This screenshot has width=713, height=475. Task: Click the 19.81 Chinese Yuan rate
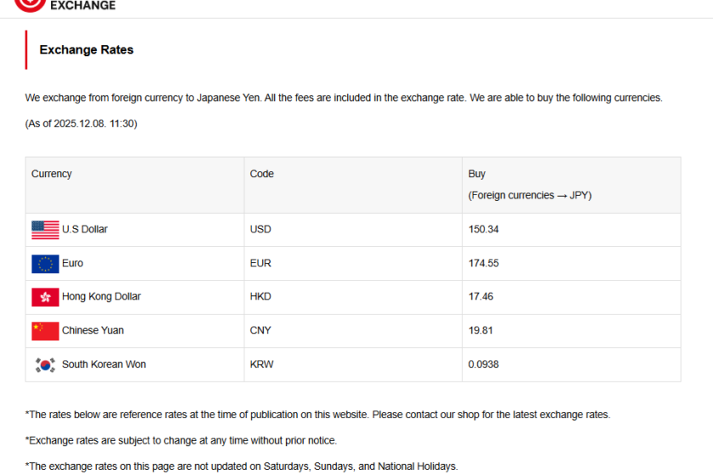click(x=480, y=331)
